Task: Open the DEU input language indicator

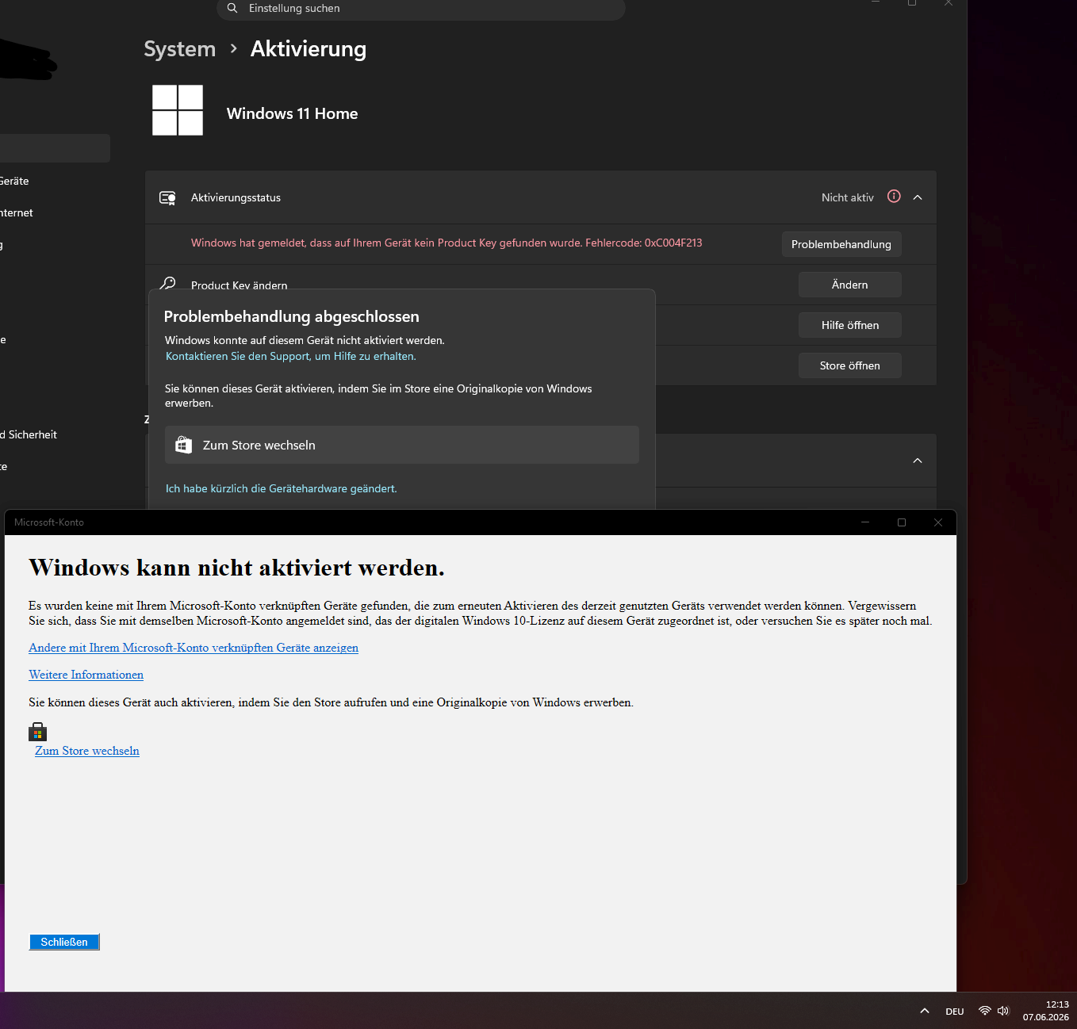Action: click(955, 1012)
